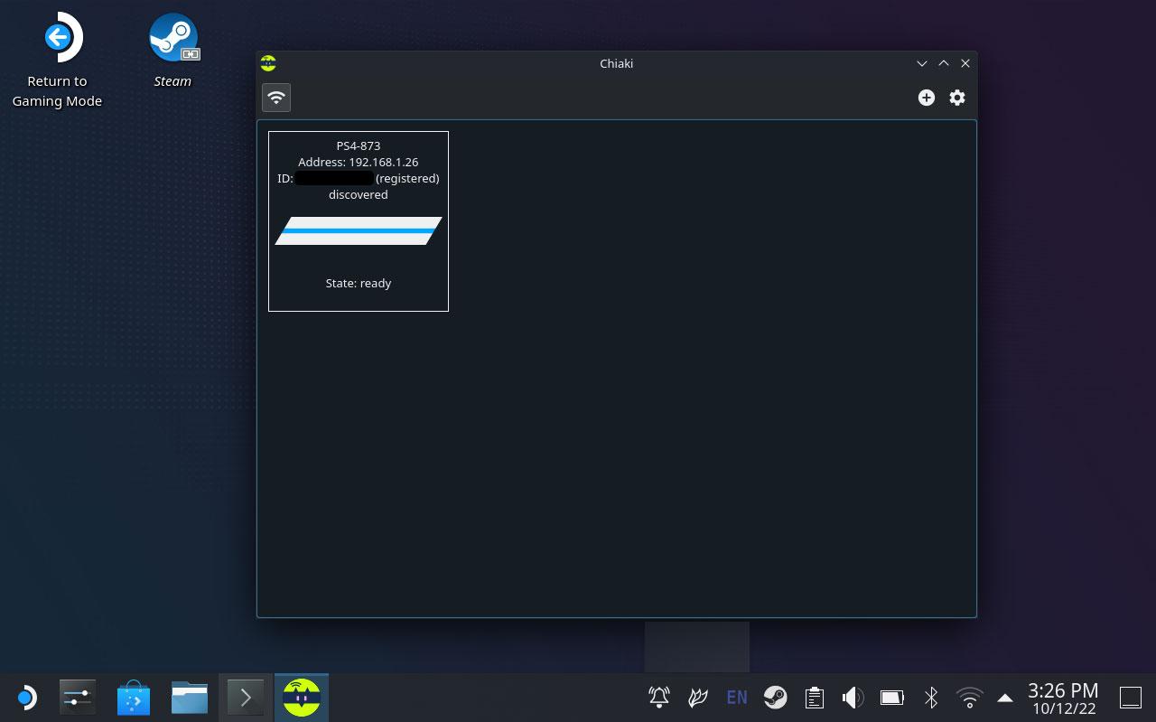Open battery status in system tray
The image size is (1156, 722).
point(892,697)
